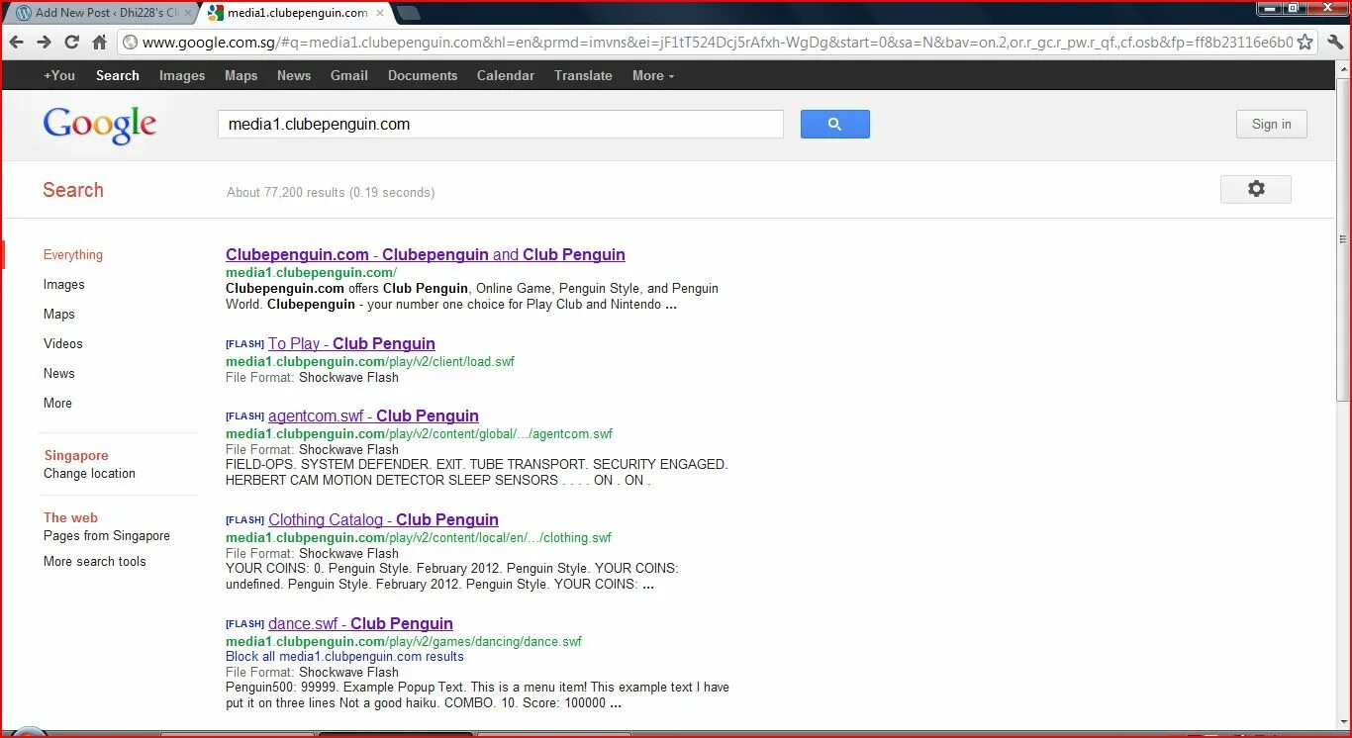Open Documents in Google bar
This screenshot has width=1352, height=738.
click(423, 75)
